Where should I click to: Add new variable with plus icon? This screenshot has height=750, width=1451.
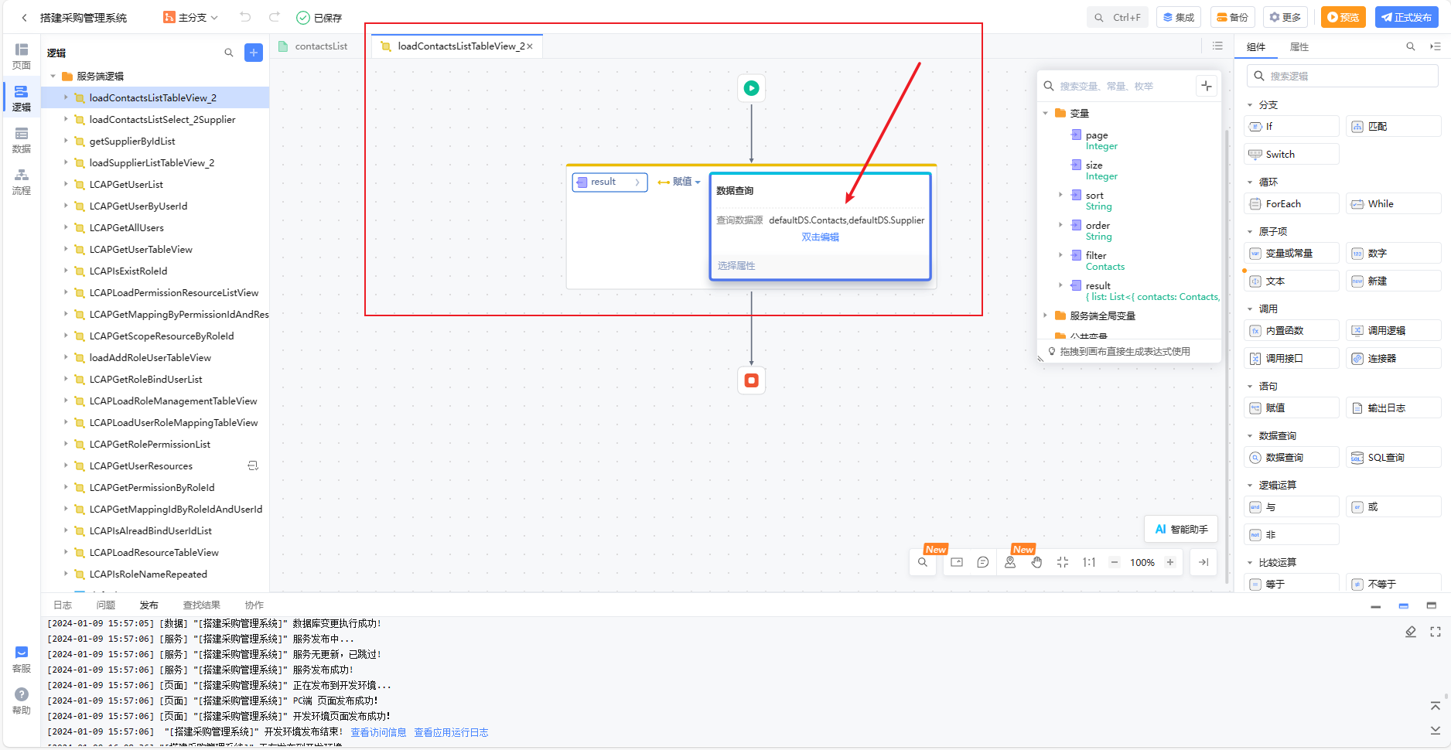(x=1207, y=86)
